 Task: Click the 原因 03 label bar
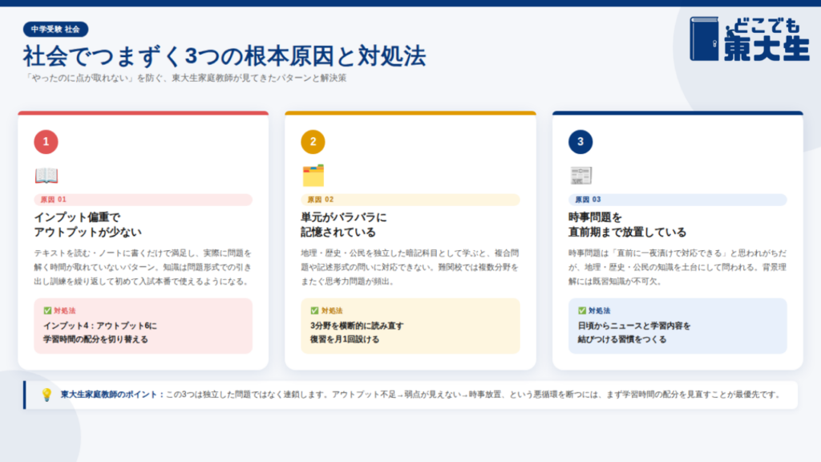tap(677, 200)
